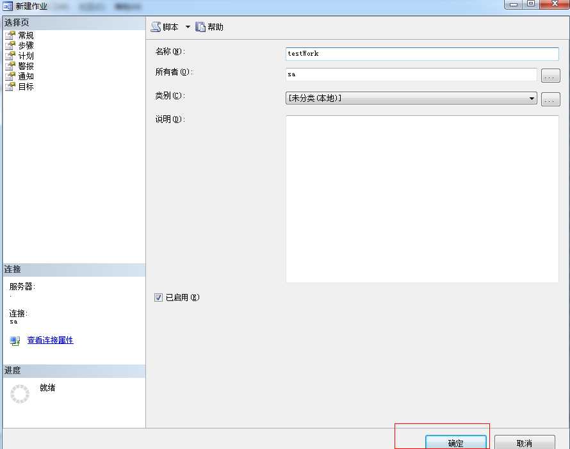Open the 警报 page
This screenshot has width=570, height=449.
click(26, 66)
